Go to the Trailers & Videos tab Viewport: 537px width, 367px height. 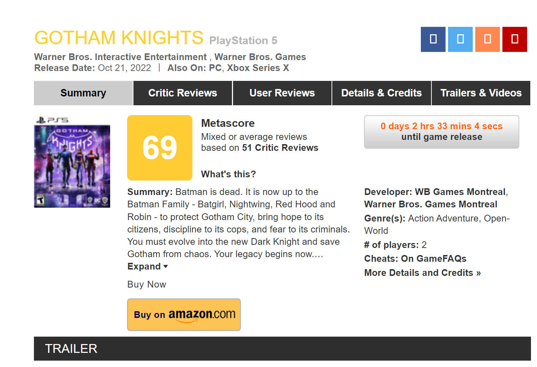point(481,93)
